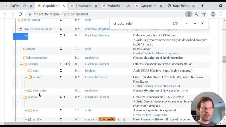Open the boolean datatype link
This screenshot has height=127, width=226.
point(90,71)
